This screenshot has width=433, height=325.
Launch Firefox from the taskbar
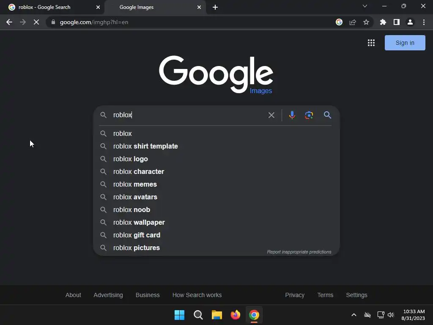click(235, 315)
